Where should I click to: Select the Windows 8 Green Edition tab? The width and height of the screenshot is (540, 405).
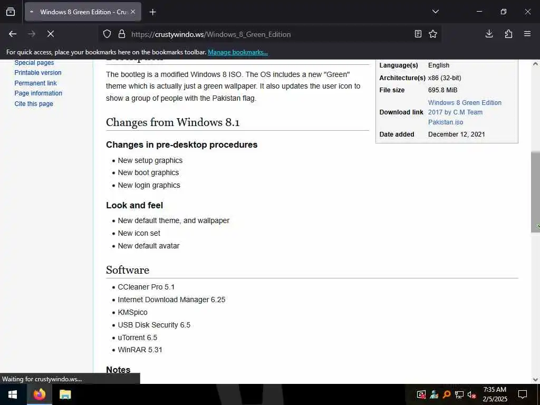pos(83,12)
